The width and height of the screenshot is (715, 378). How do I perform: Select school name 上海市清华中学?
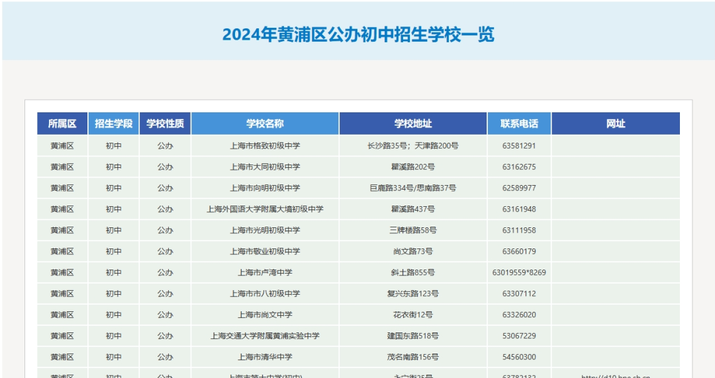click(265, 357)
